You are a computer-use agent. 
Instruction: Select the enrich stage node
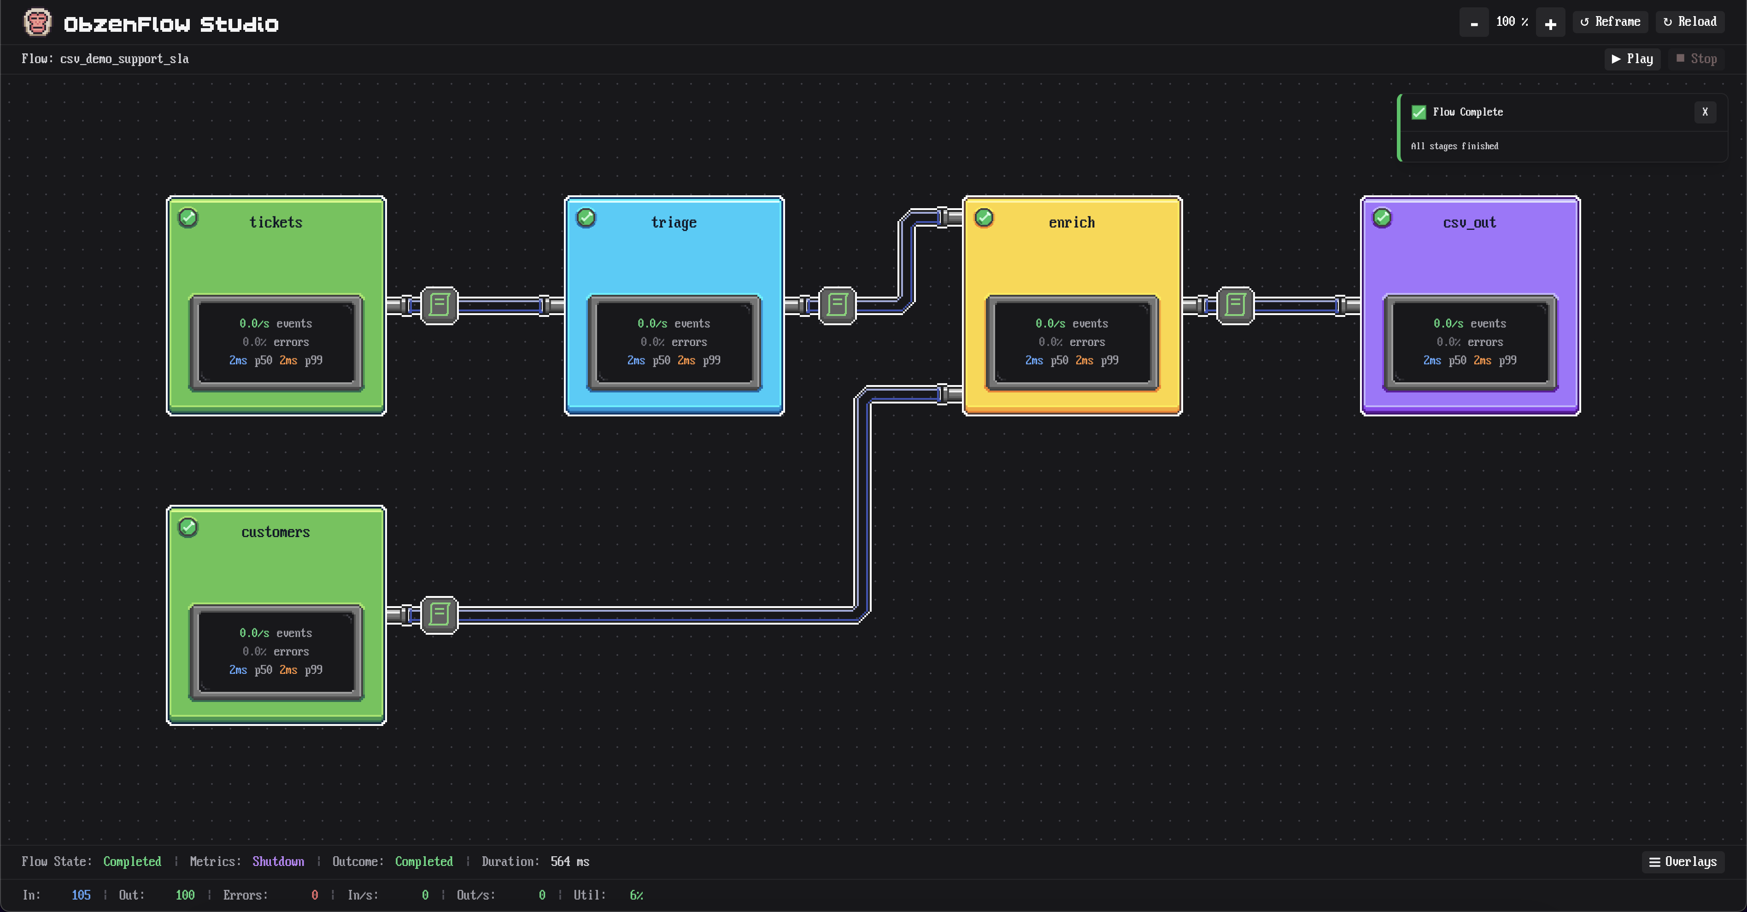point(1072,306)
